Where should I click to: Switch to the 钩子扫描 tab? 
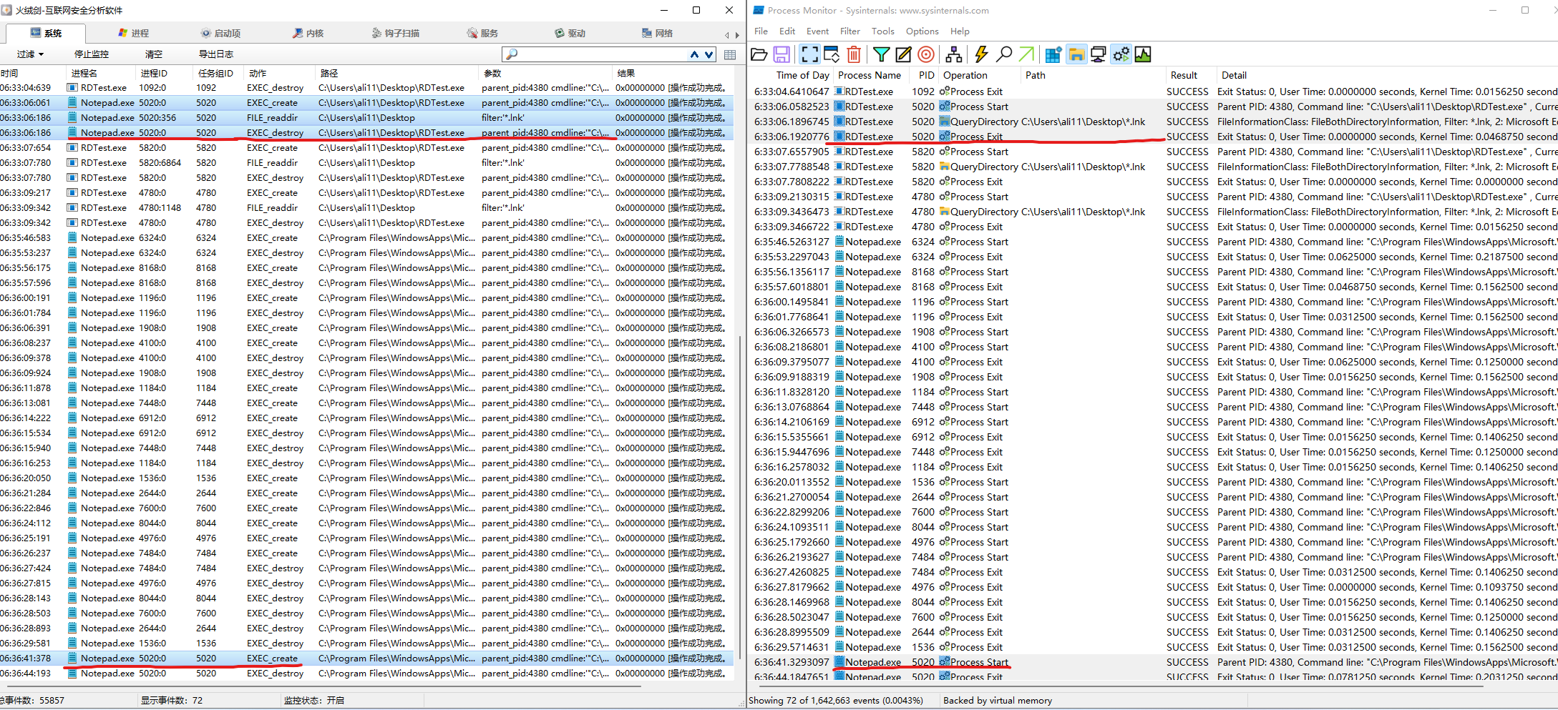tap(395, 34)
